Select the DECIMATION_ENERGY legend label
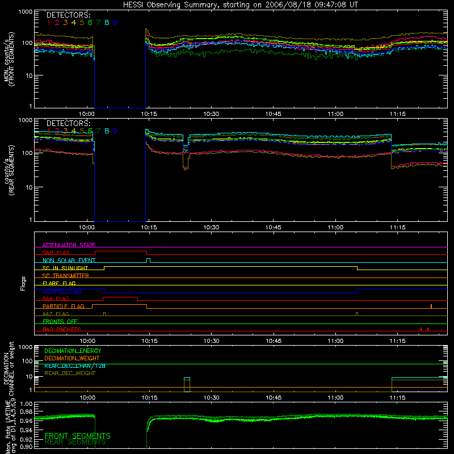This screenshot has width=454, height=454. (x=73, y=351)
